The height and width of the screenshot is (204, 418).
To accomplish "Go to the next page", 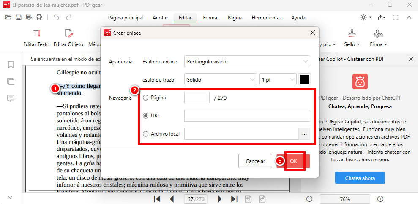I will pyautogui.click(x=220, y=199).
